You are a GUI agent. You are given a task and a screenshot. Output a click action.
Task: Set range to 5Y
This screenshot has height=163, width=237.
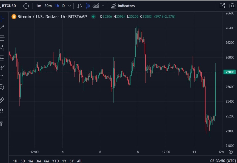(72, 161)
